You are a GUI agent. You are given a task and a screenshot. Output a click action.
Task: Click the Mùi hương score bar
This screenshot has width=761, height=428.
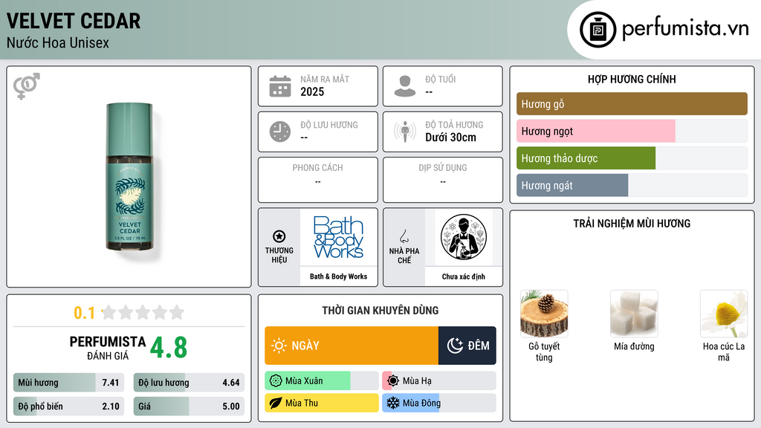[68, 383]
